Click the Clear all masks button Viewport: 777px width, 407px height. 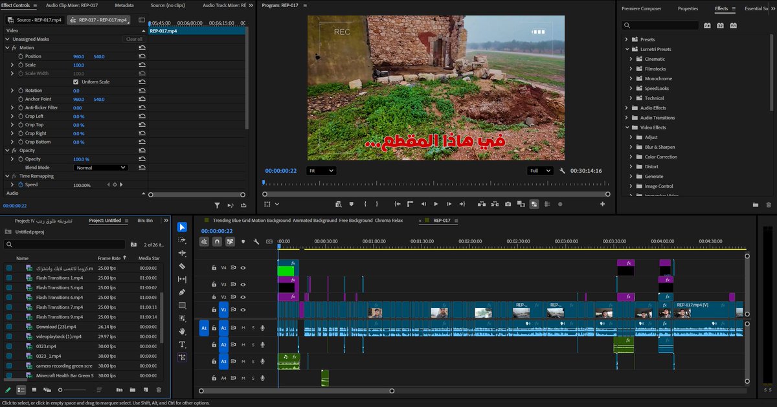(x=133, y=39)
